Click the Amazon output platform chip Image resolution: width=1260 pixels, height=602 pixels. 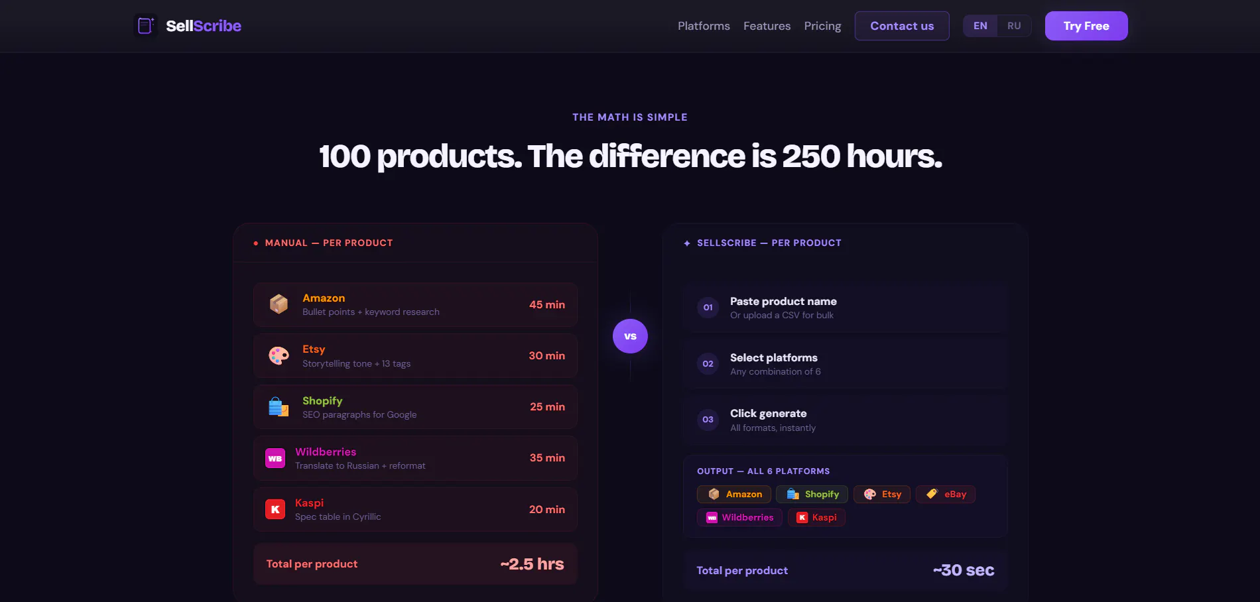click(x=734, y=494)
